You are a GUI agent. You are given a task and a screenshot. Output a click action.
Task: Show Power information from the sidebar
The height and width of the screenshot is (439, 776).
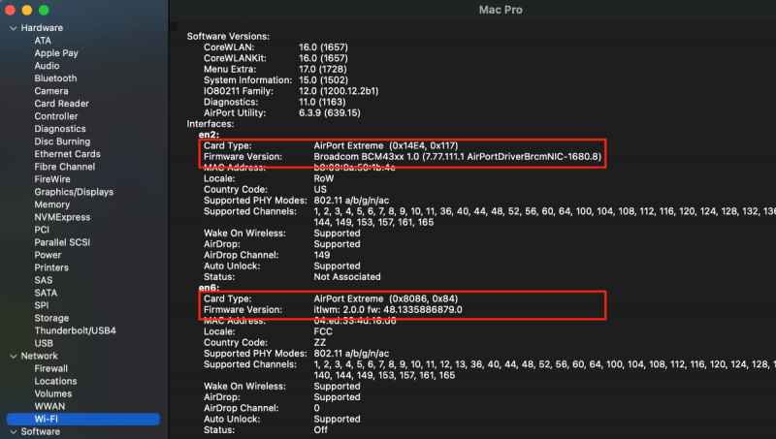48,255
